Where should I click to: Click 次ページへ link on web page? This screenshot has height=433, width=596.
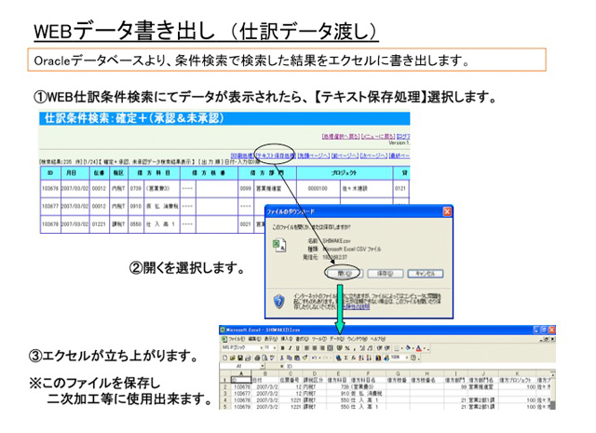pyautogui.click(x=373, y=156)
